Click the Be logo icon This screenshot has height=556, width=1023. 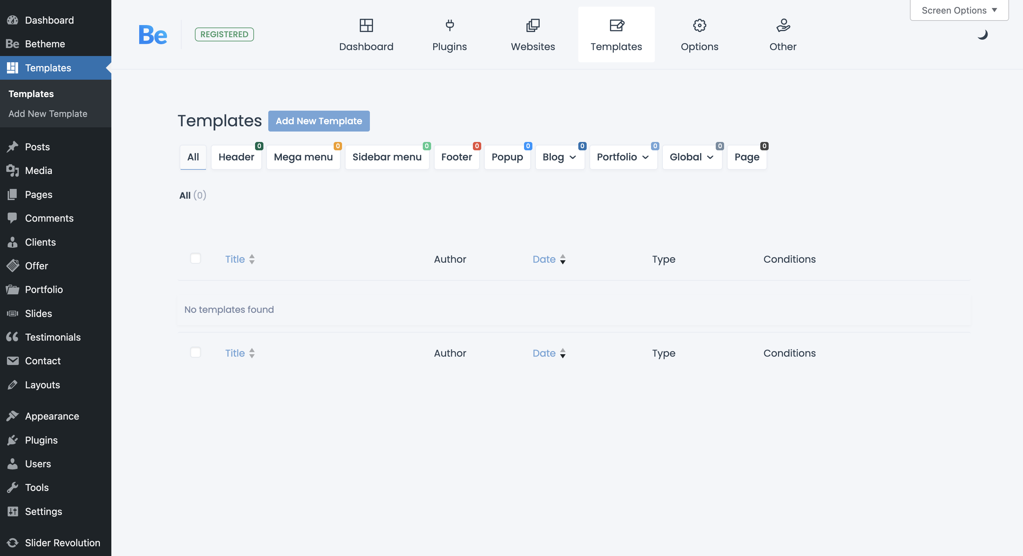(152, 34)
